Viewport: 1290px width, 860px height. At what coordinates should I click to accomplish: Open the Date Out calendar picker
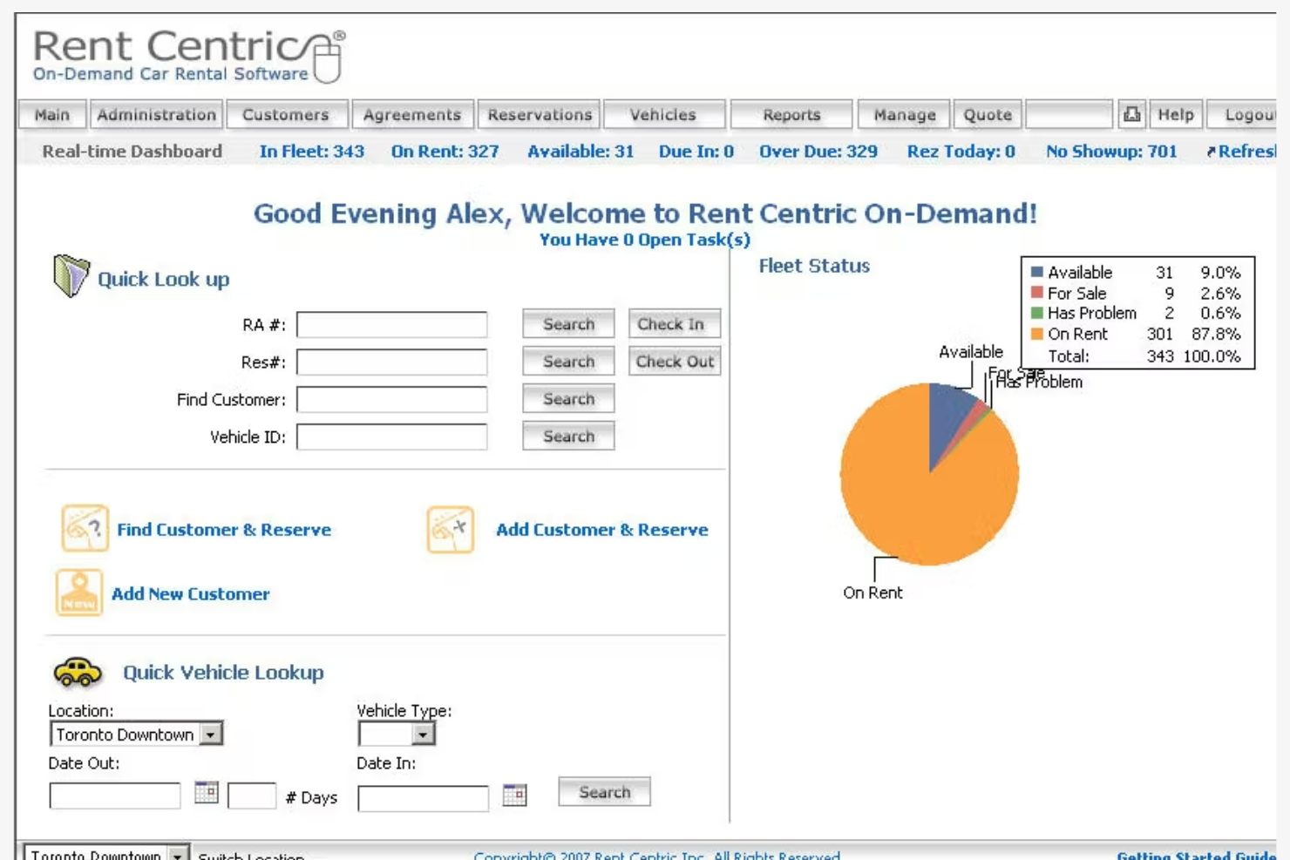[x=207, y=791]
